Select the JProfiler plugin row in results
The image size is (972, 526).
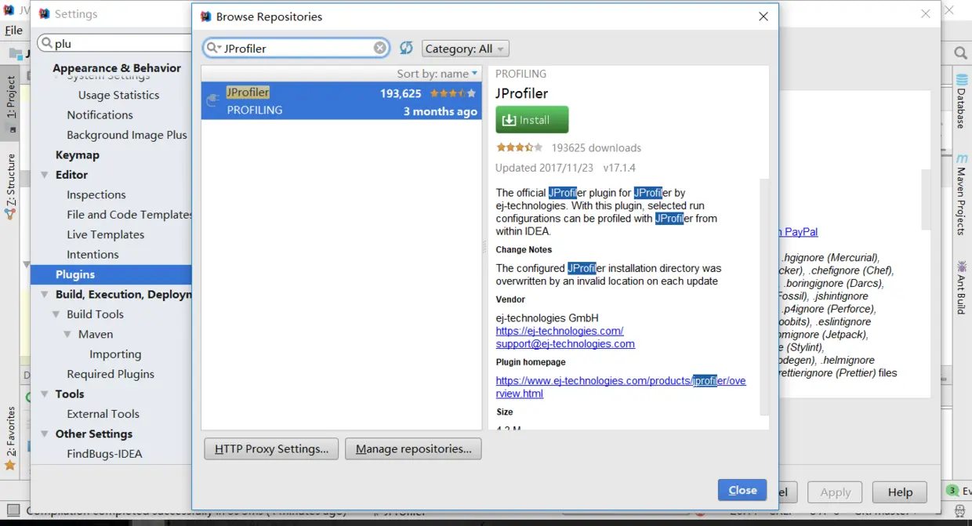[341, 101]
